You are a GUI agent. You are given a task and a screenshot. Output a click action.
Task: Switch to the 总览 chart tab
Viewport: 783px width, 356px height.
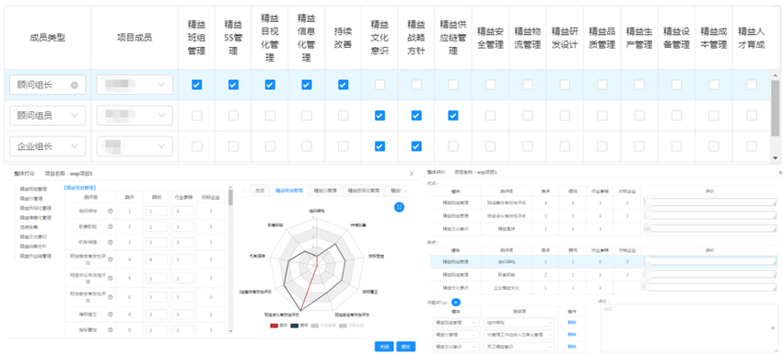[260, 190]
